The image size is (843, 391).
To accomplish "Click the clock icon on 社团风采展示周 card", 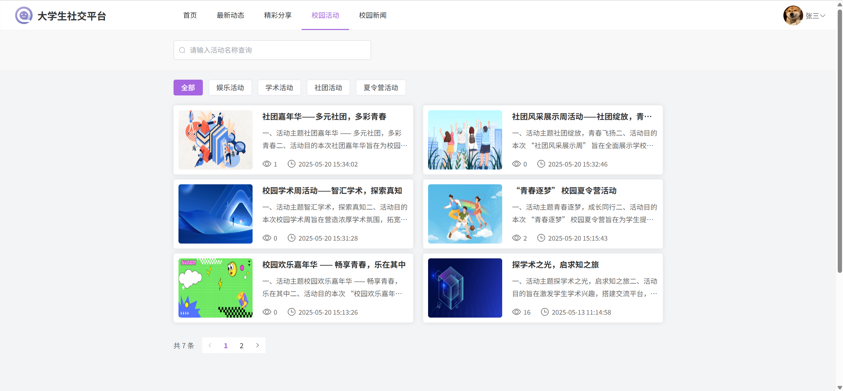I will pos(541,164).
